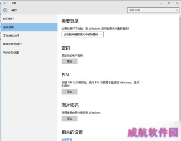181x141 pixels.
Task: Select 登录选项 in the sidebar
Action: click(x=29, y=27)
